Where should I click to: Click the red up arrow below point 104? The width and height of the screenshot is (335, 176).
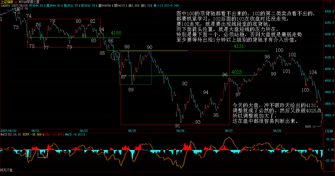coord(317,101)
